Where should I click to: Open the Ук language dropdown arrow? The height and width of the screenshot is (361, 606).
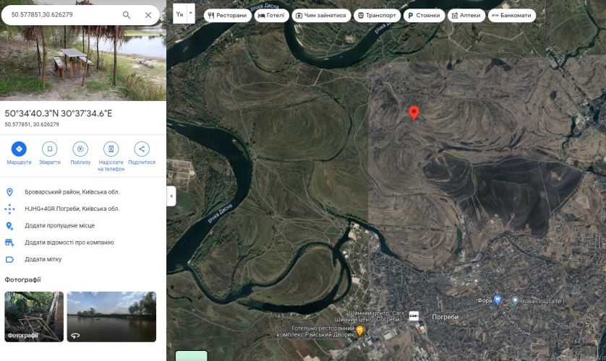191,13
